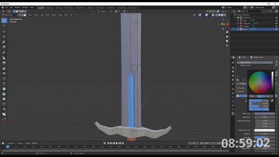Select the Cursor tool
Viewport: 279px width, 157px height.
click(x=4, y=26)
